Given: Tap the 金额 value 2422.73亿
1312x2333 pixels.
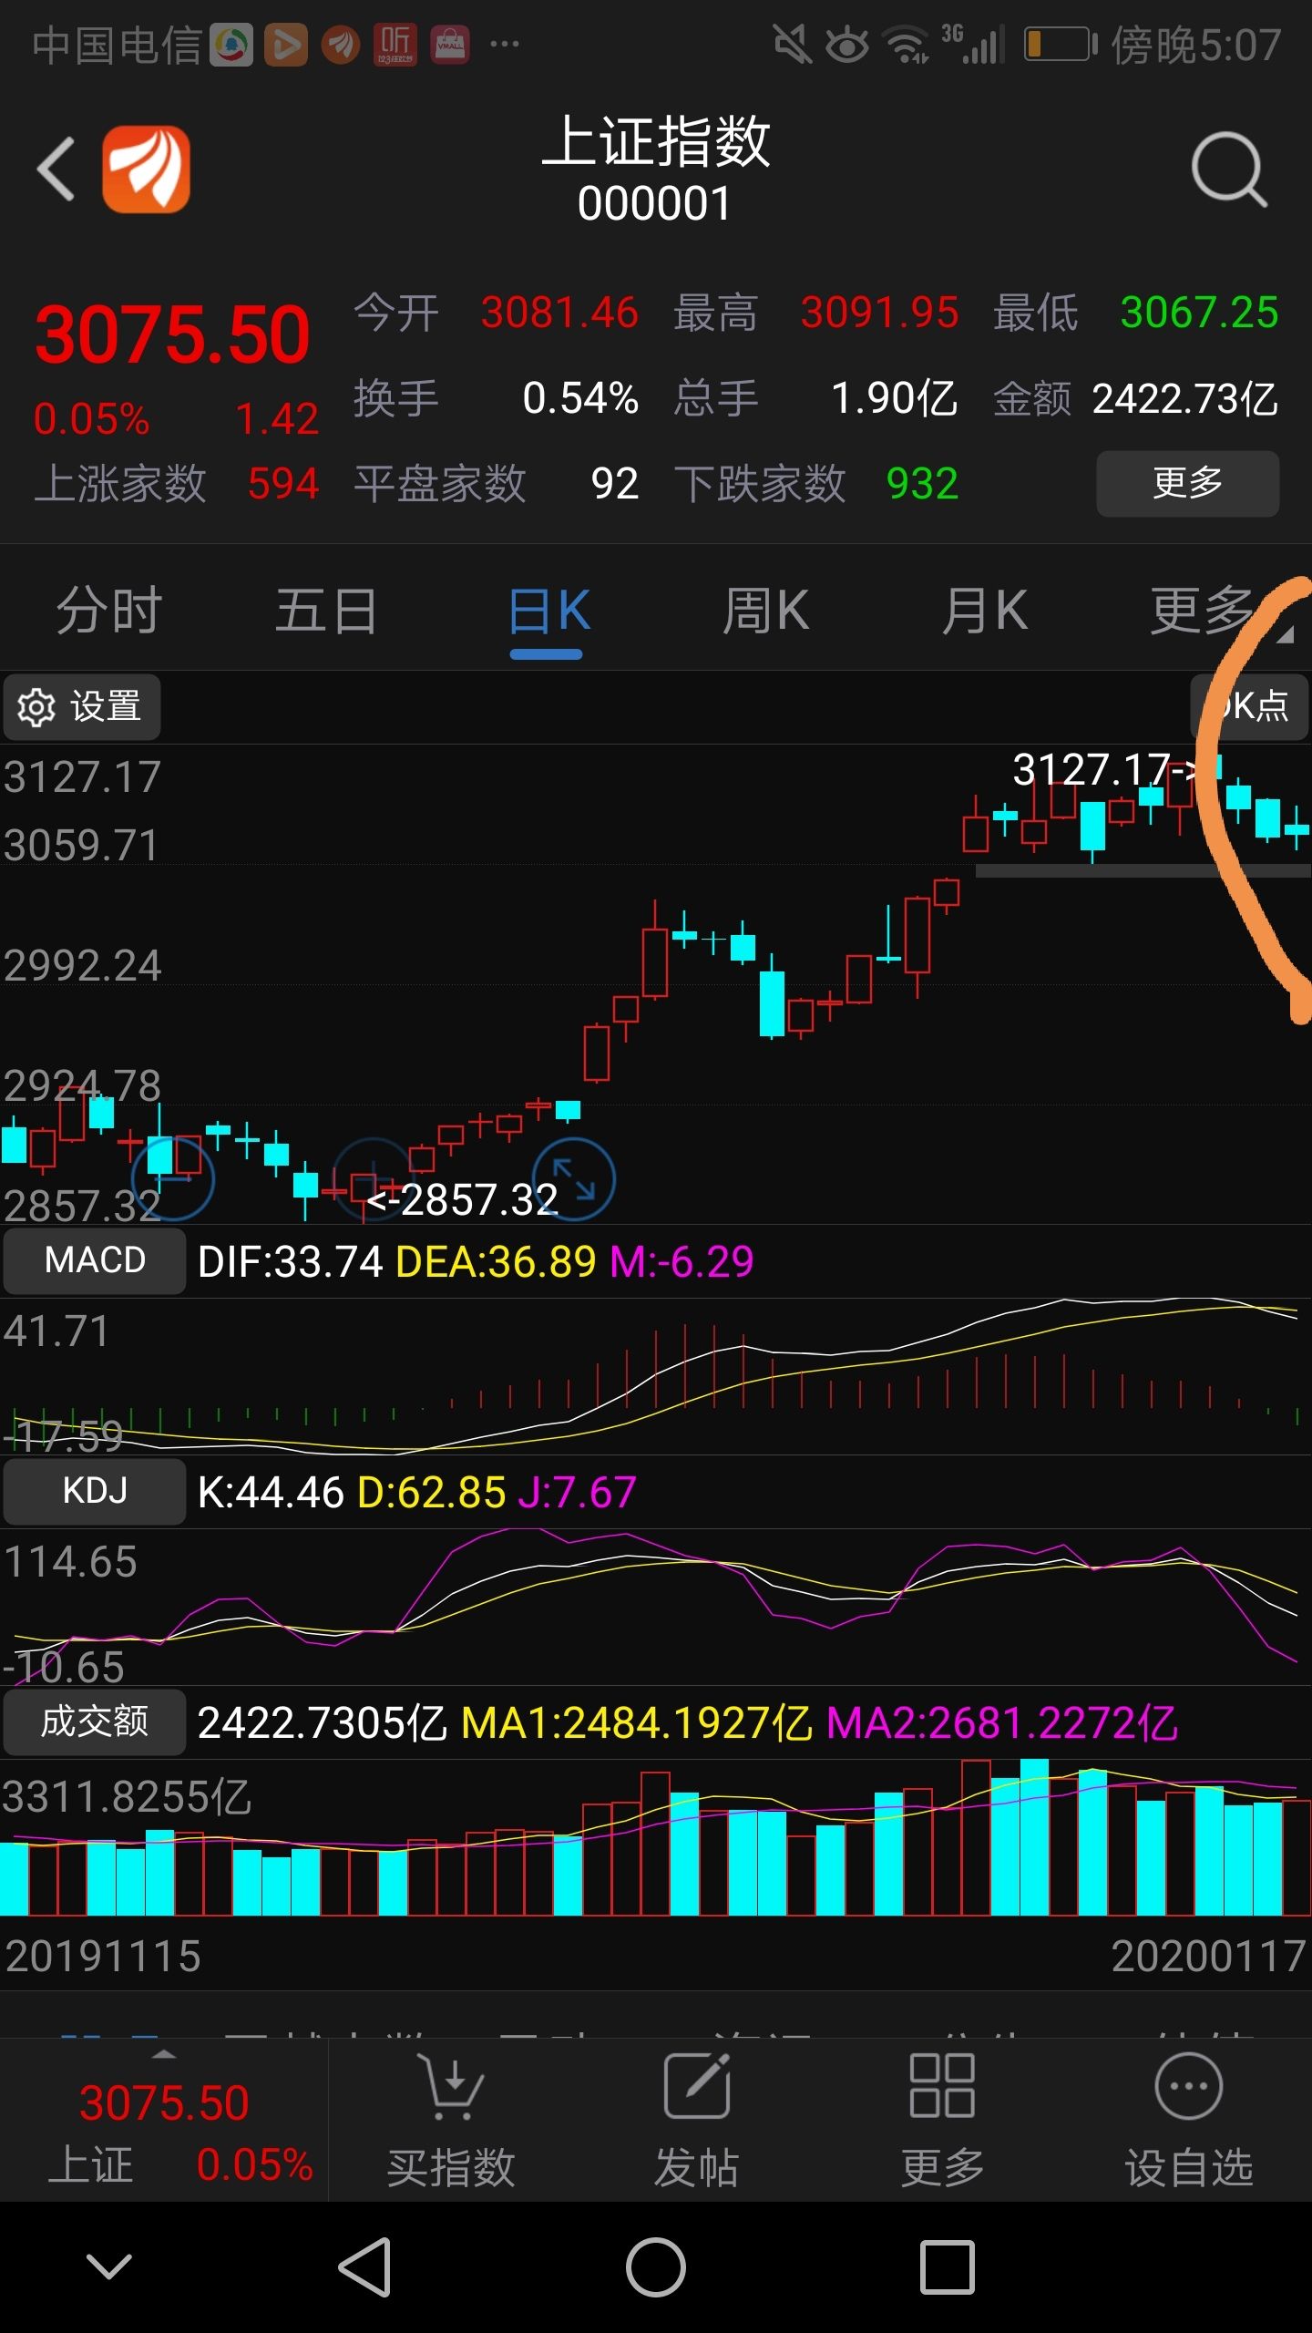Looking at the screenshot, I should coord(1185,398).
